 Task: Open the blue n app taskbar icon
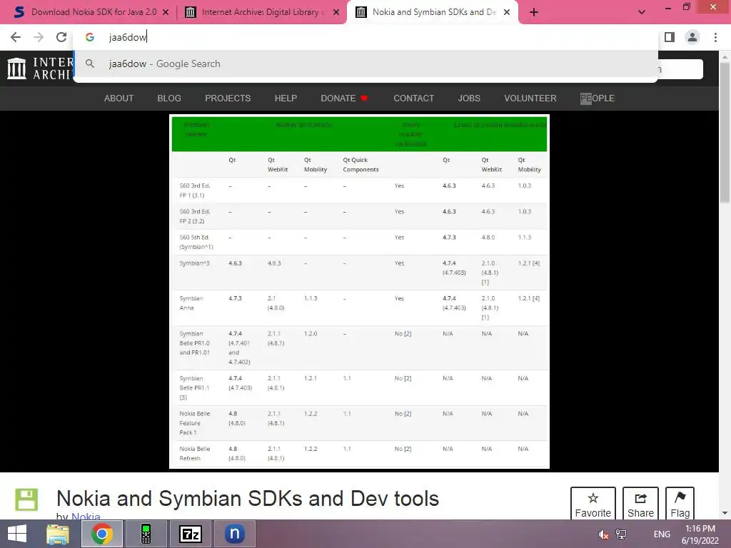(234, 534)
